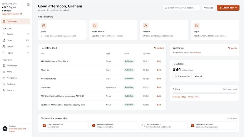Click the '0 of 2 seats used' text

click(x=230, y=89)
